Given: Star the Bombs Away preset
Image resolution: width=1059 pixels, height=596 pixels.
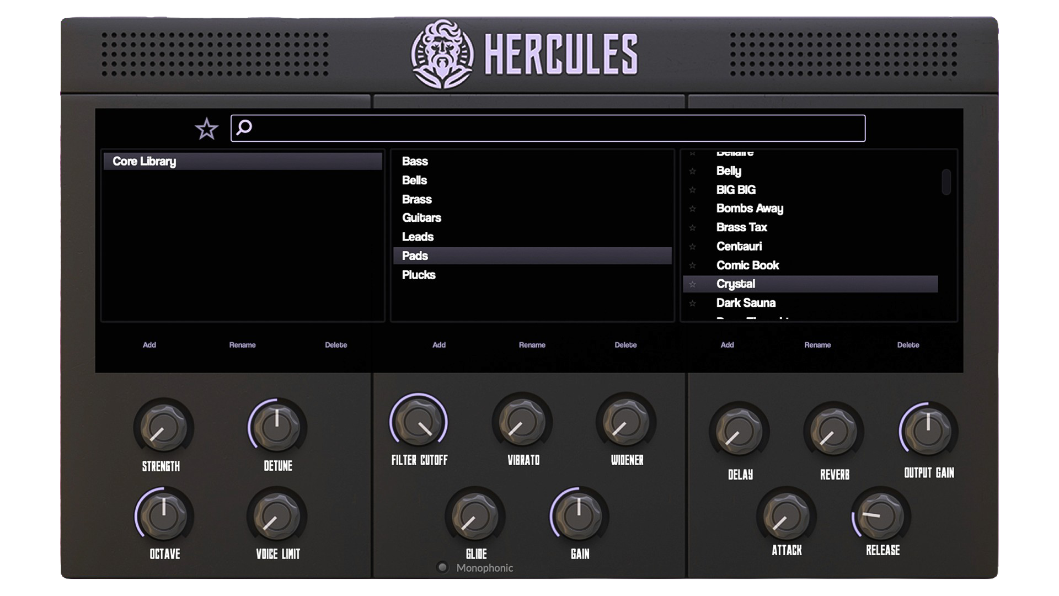Looking at the screenshot, I should [x=693, y=209].
